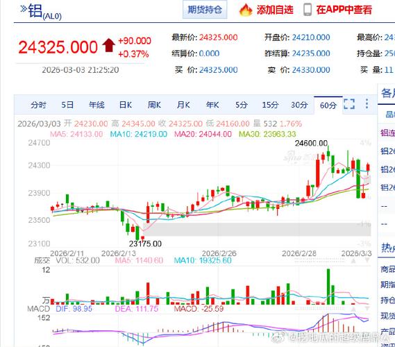This screenshot has height=347, width=395.
Task: Click the flame icon beside 添加自选
Action: pyautogui.click(x=246, y=10)
